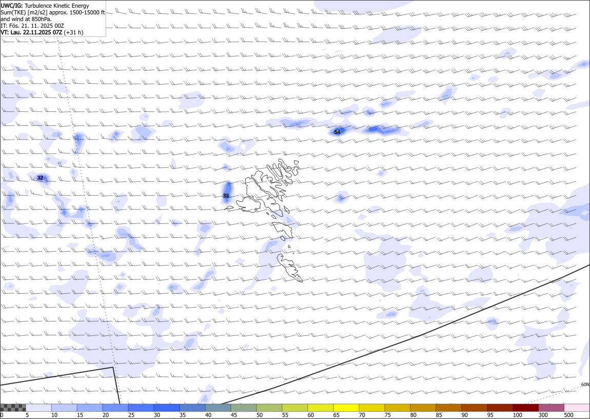
Task: Pick the legend swatch between 20 and 25
Action: [115, 408]
